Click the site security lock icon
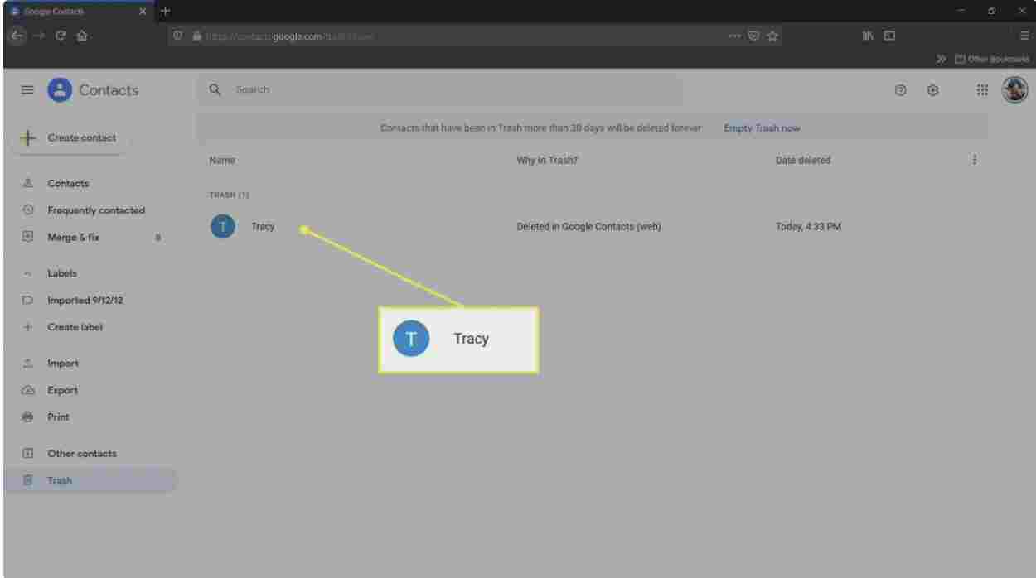The width and height of the screenshot is (1036, 578). click(197, 36)
